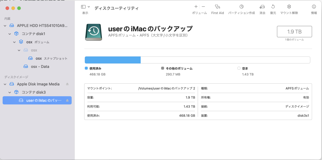The width and height of the screenshot is (322, 160).
Task: Close the window with the red button
Action: click(7, 8)
